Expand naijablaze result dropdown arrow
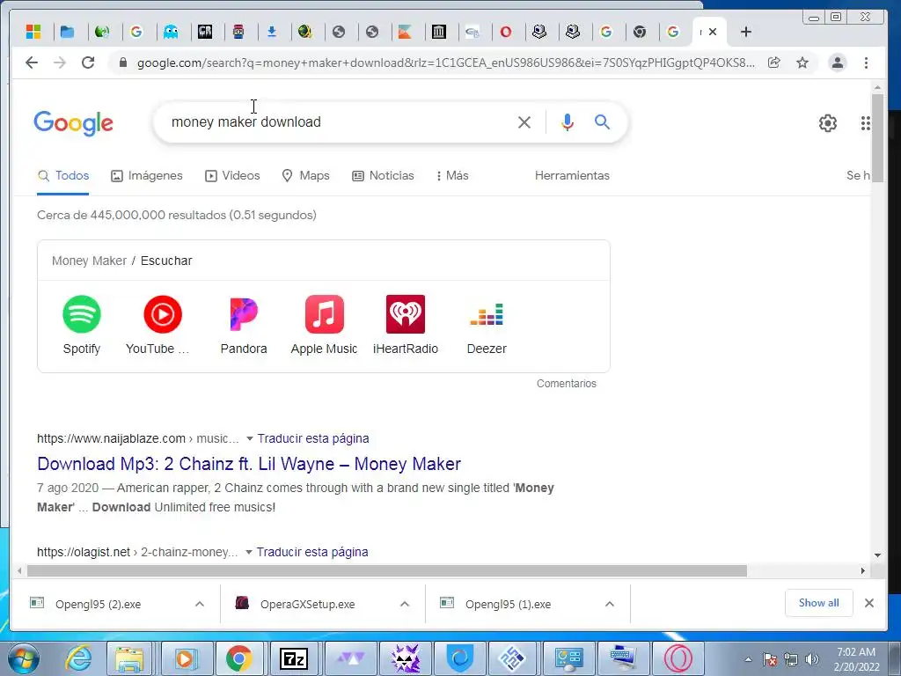901x676 pixels. (x=249, y=438)
